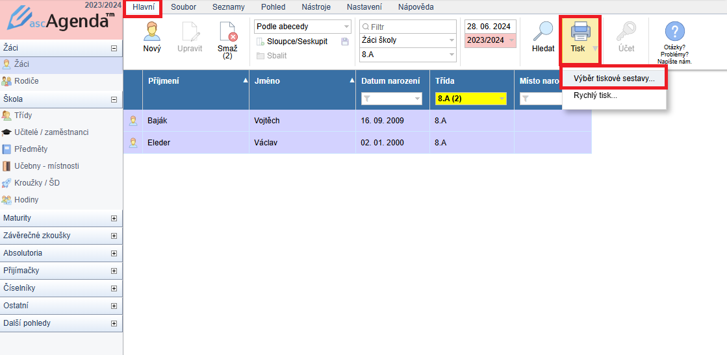
Task: Click the Sloupce/Seskupit columns button
Action: click(x=292, y=42)
